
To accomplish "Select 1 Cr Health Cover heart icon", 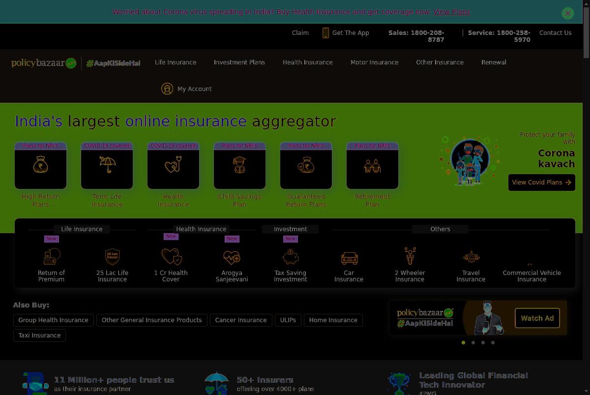I will coord(171,256).
